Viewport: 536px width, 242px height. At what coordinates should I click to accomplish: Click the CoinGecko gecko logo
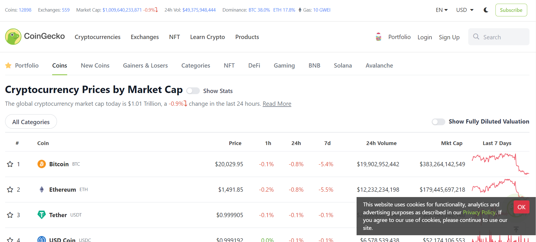pos(13,36)
